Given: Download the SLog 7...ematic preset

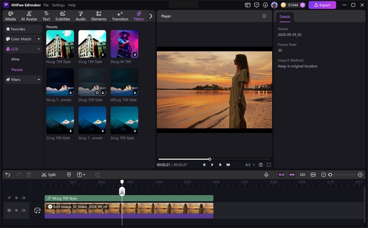Looking at the screenshot, I should (x=103, y=131).
